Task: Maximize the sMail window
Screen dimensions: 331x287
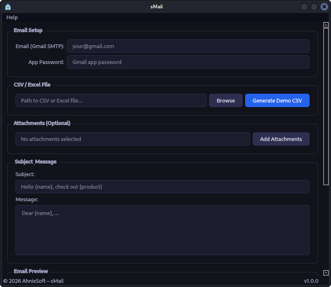Action: [x=314, y=7]
